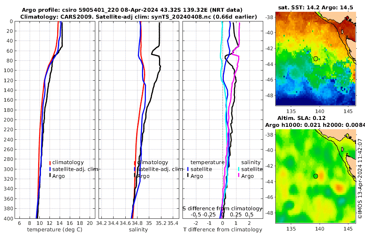365x235 pixels.
Task: Click the Argo float circle on SLA map
Action: point(316,176)
